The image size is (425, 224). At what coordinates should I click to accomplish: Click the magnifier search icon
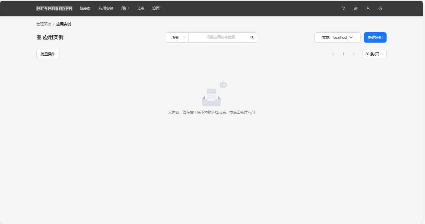252,37
